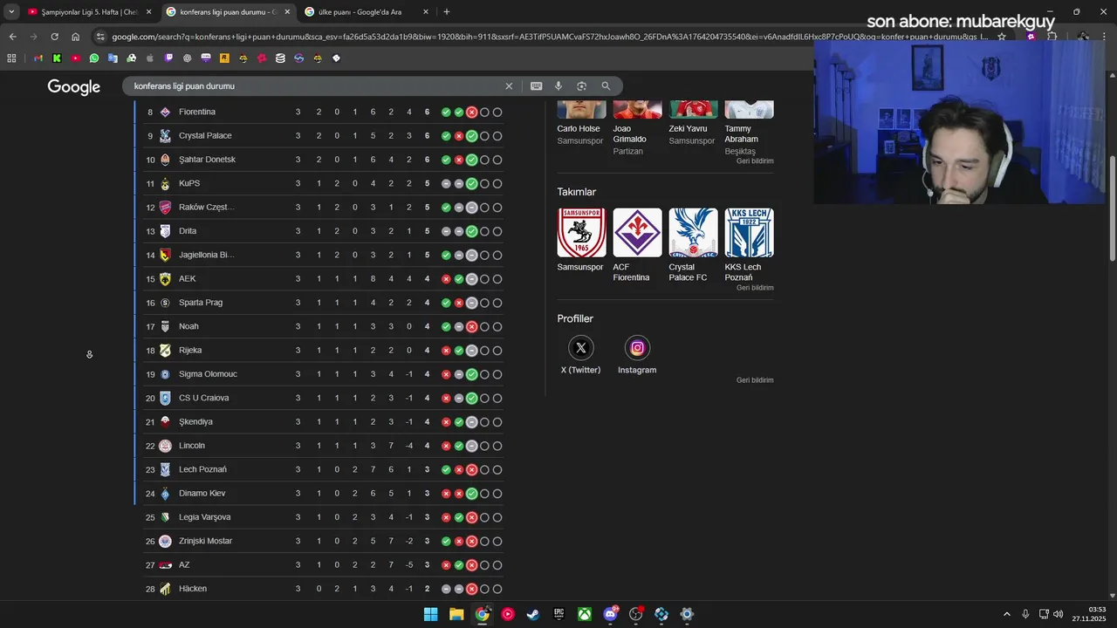Open the Windows Start menu
1117x628 pixels.
430,614
